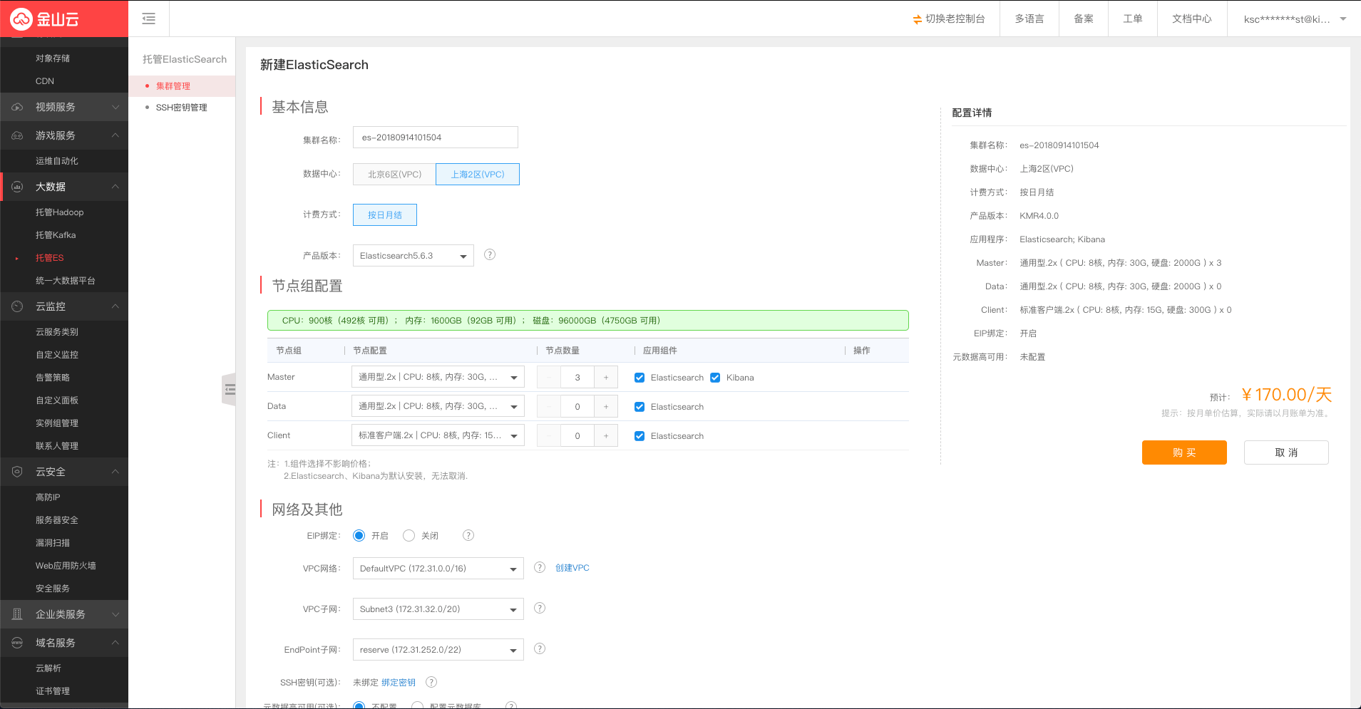Viewport: 1361px width, 709px height.
Task: Decrease Master node count
Action: [x=549, y=377]
